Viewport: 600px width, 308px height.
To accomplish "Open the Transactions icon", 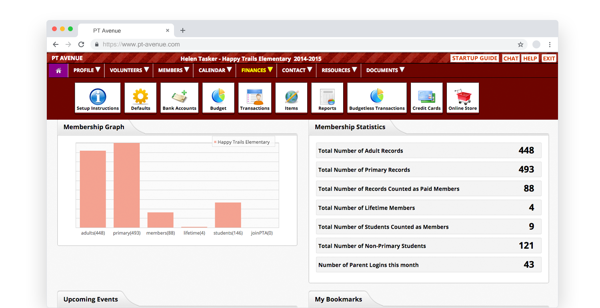I will (255, 98).
